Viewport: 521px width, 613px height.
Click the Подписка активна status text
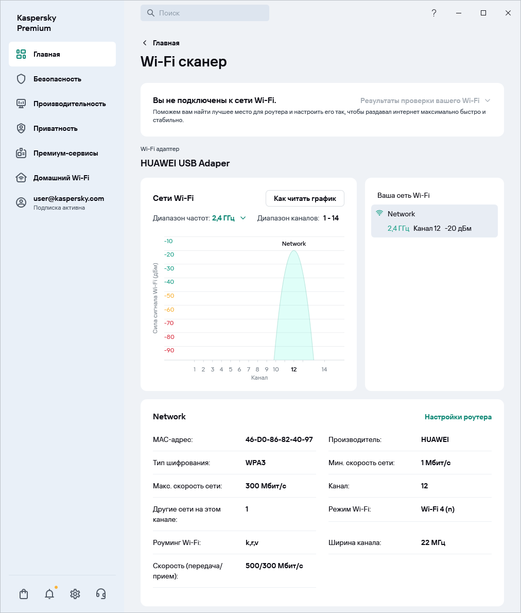[59, 208]
